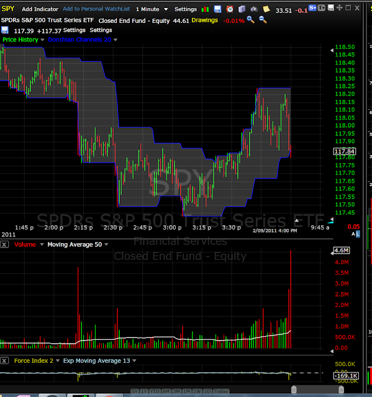Click the 2/09/2011 4:00 PM date label

(274, 231)
